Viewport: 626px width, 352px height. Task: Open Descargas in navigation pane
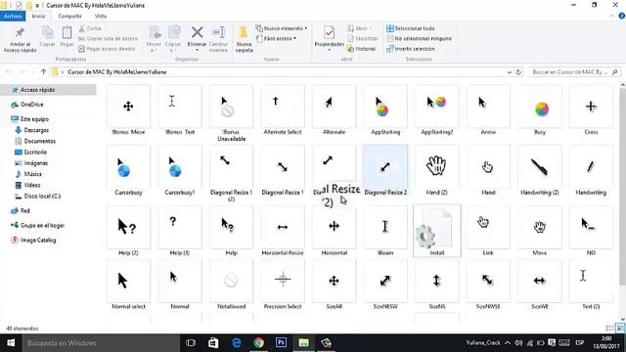(x=32, y=130)
